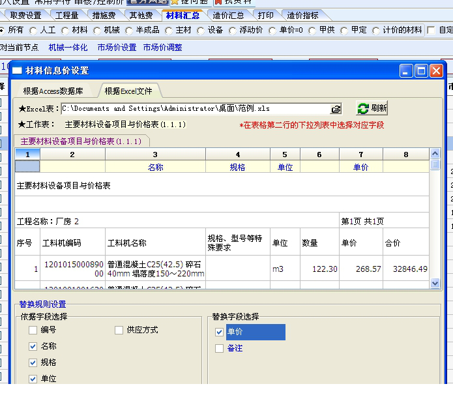
Task: Select the 半成品 radio button
Action: click(x=129, y=31)
